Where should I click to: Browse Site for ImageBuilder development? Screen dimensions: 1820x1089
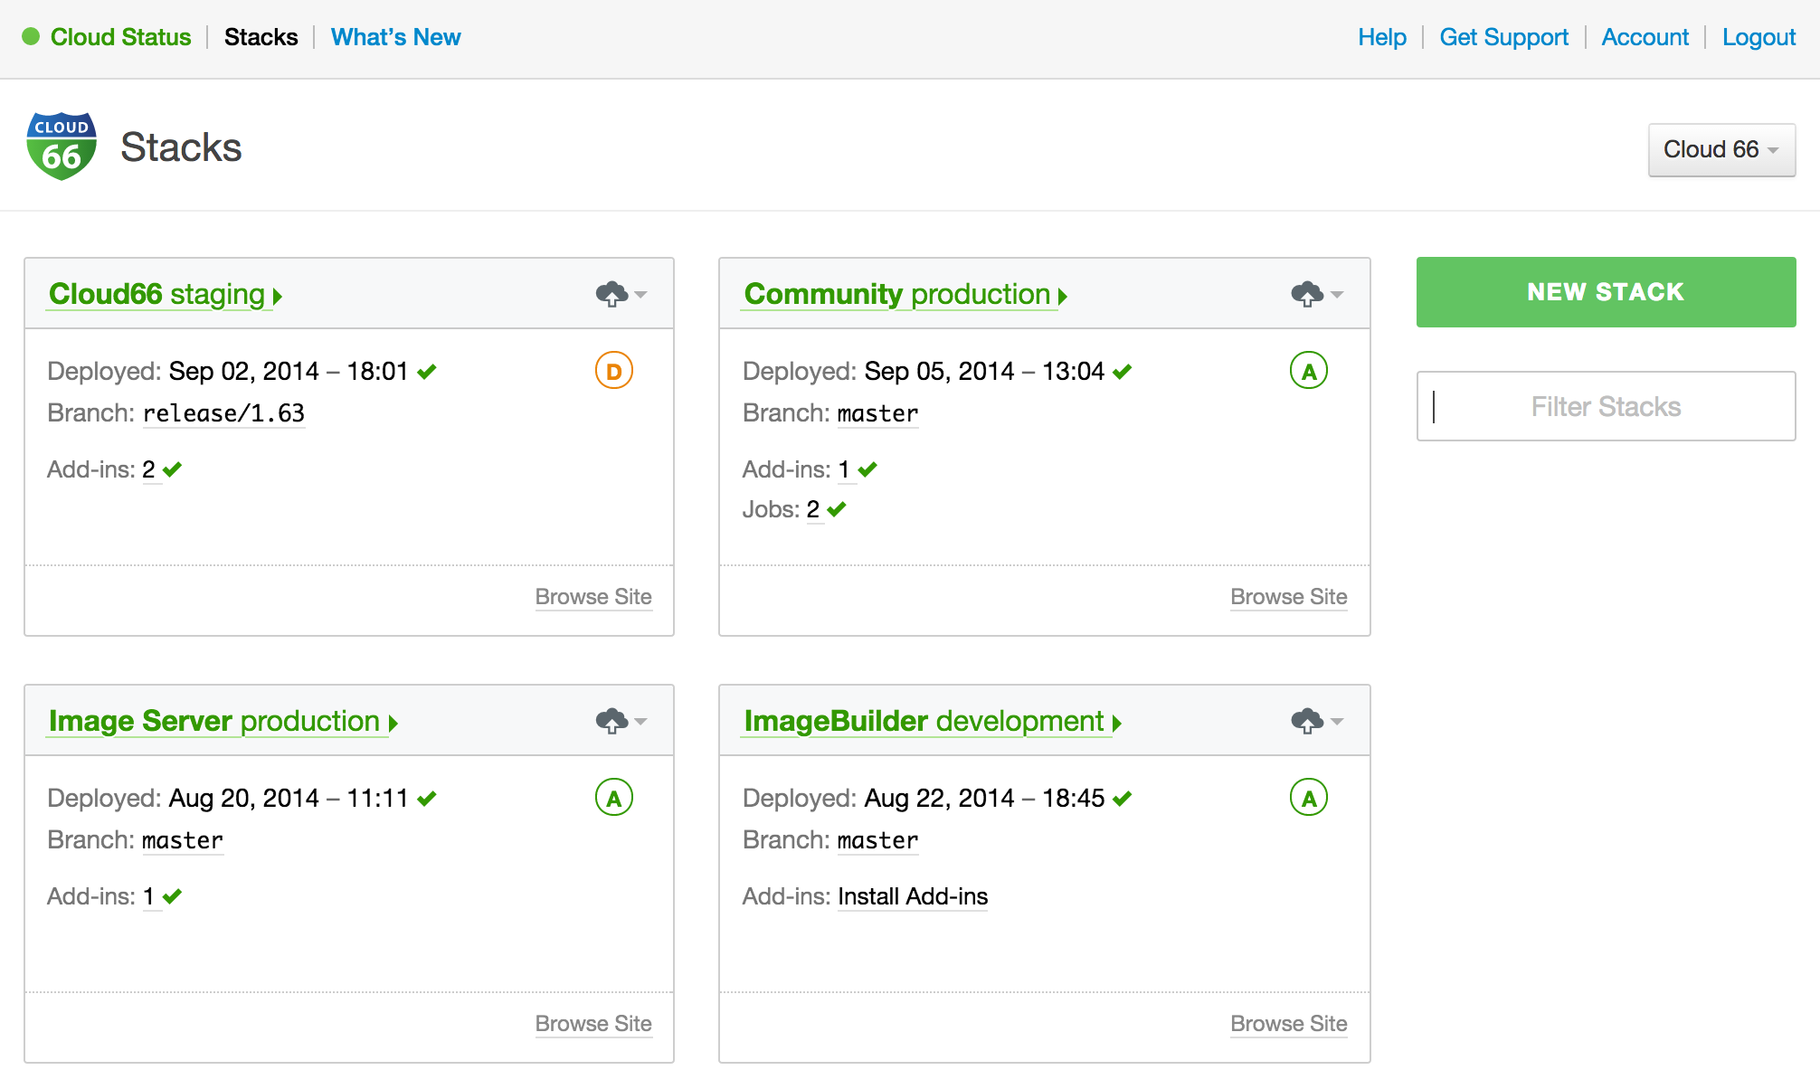click(1288, 1024)
